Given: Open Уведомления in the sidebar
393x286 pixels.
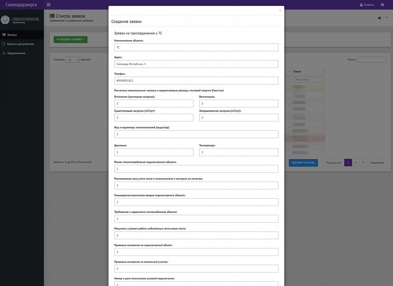Looking at the screenshot, I should [16, 53].
